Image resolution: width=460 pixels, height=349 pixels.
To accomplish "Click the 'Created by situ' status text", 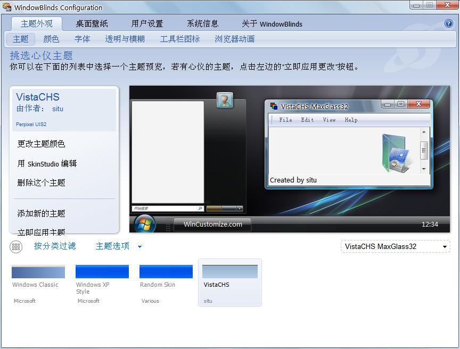I will (293, 180).
